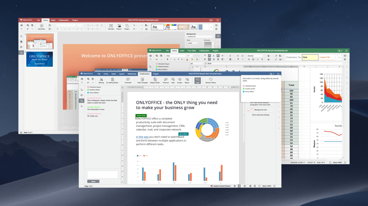Insert a Text Box in the presentation window
The image size is (368, 206).
pyautogui.click(x=111, y=27)
